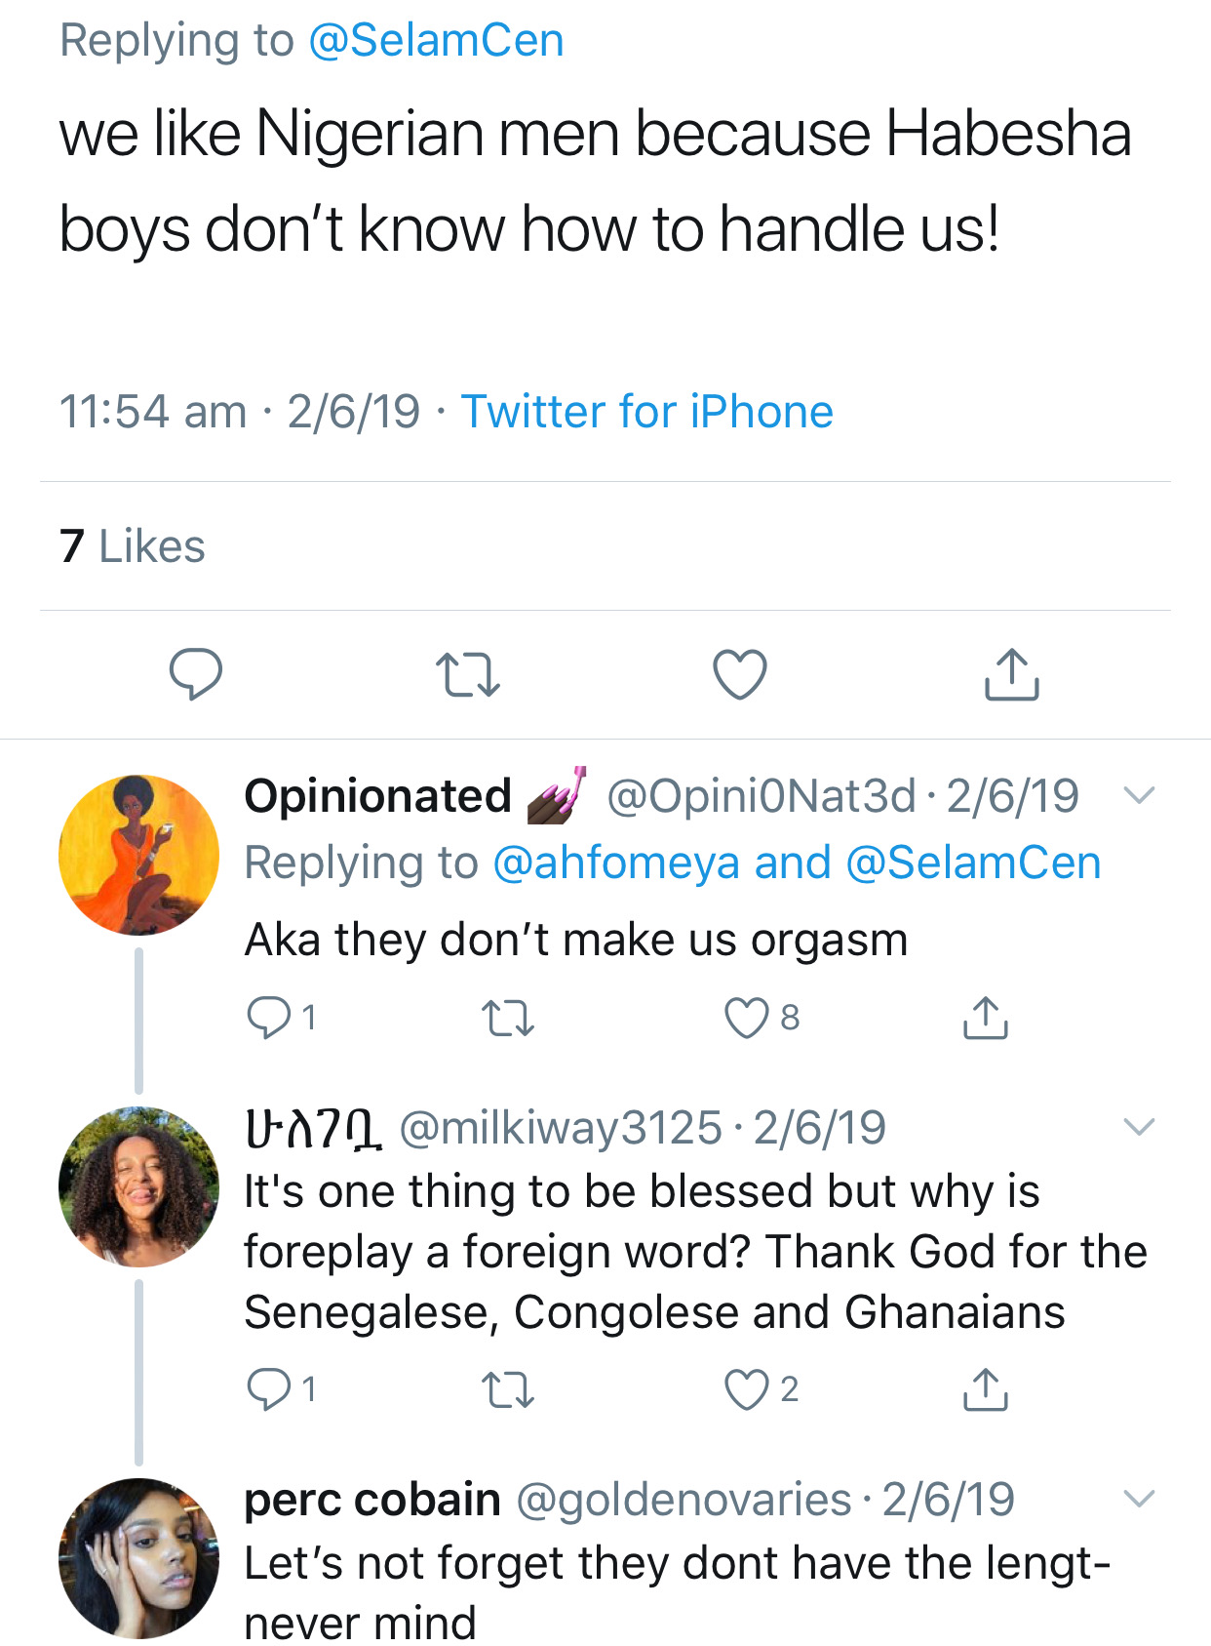
Task: Retweet Opinionated's reply
Action: coord(508,1018)
